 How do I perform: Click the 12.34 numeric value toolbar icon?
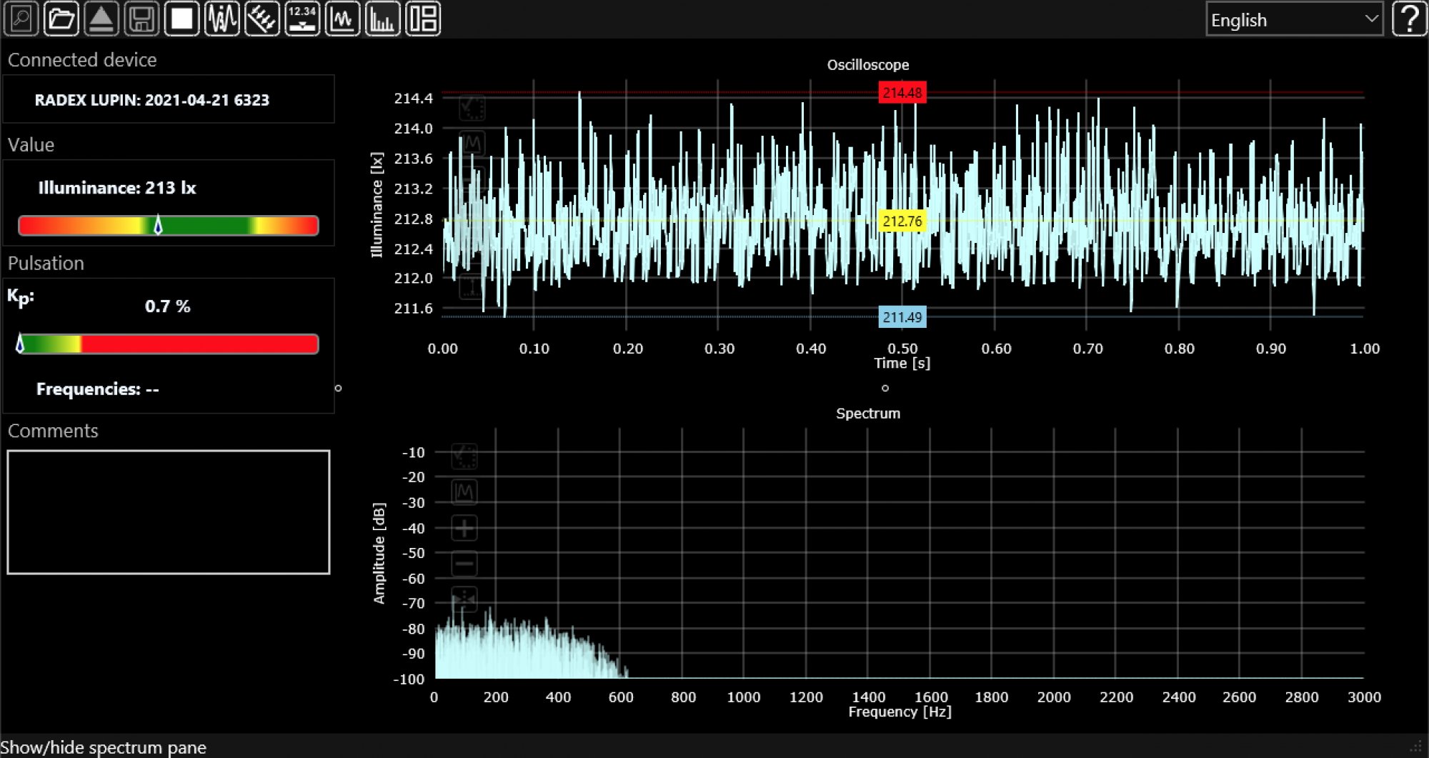pos(302,19)
